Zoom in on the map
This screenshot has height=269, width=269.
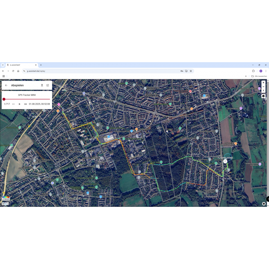263,82
